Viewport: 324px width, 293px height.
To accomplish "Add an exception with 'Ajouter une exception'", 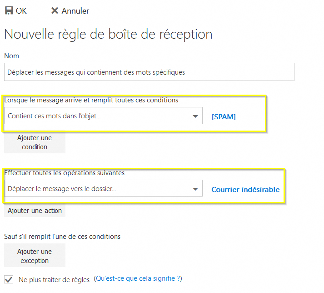I will point(35,256).
